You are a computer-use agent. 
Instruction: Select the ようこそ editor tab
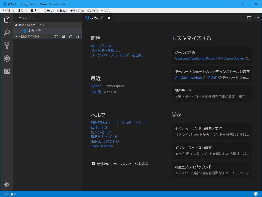point(97,18)
